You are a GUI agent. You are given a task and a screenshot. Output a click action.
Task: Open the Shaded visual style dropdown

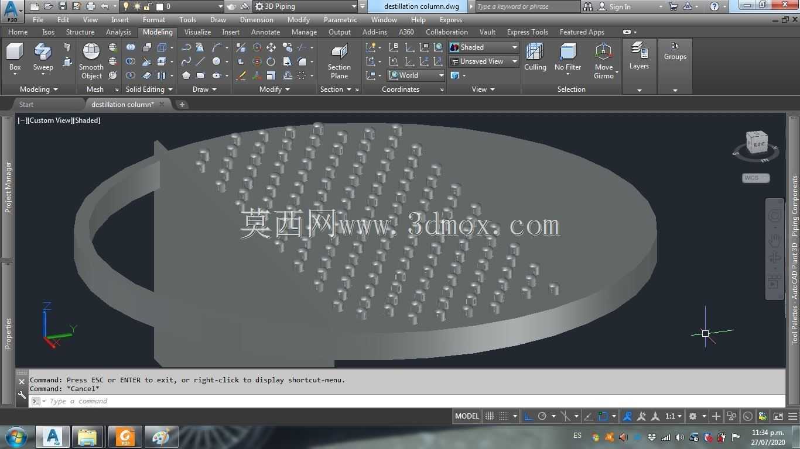tap(484, 47)
